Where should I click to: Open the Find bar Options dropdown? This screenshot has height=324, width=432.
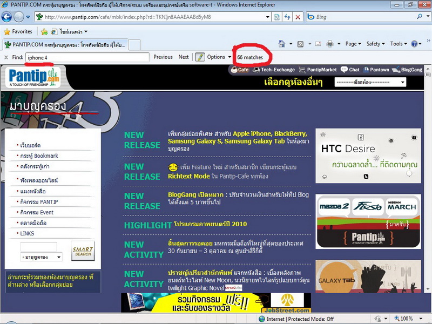point(219,57)
